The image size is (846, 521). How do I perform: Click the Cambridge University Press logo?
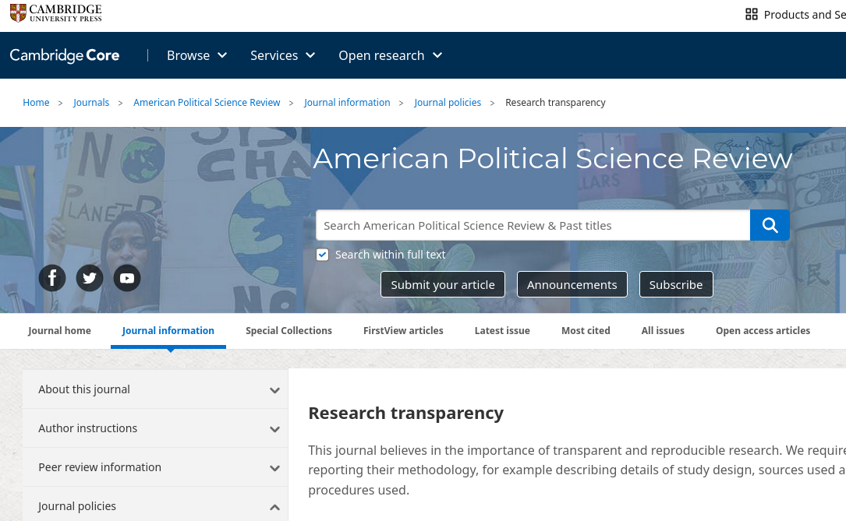tap(56, 13)
